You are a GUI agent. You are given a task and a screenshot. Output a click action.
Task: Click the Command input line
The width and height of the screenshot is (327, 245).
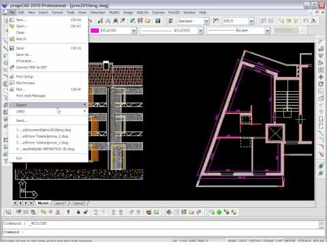point(161,232)
